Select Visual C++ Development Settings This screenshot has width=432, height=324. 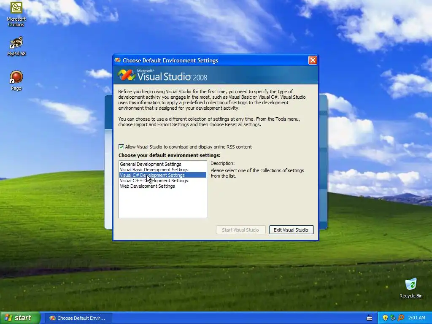pyautogui.click(x=162, y=181)
